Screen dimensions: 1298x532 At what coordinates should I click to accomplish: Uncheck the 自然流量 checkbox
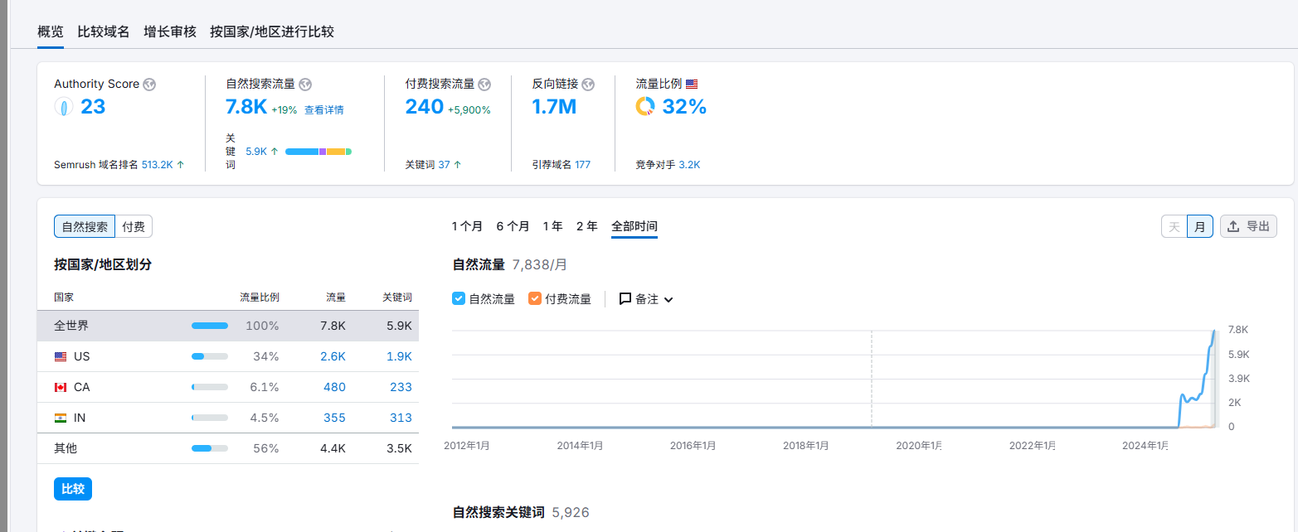[x=458, y=298]
